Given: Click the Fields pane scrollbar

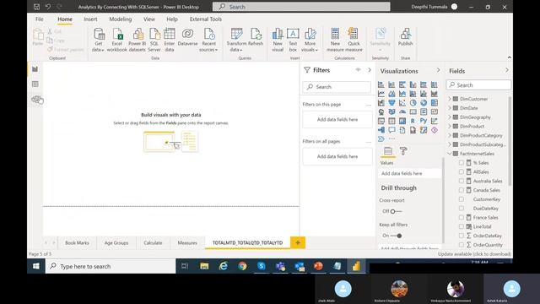Looking at the screenshot, I should pos(510,141).
